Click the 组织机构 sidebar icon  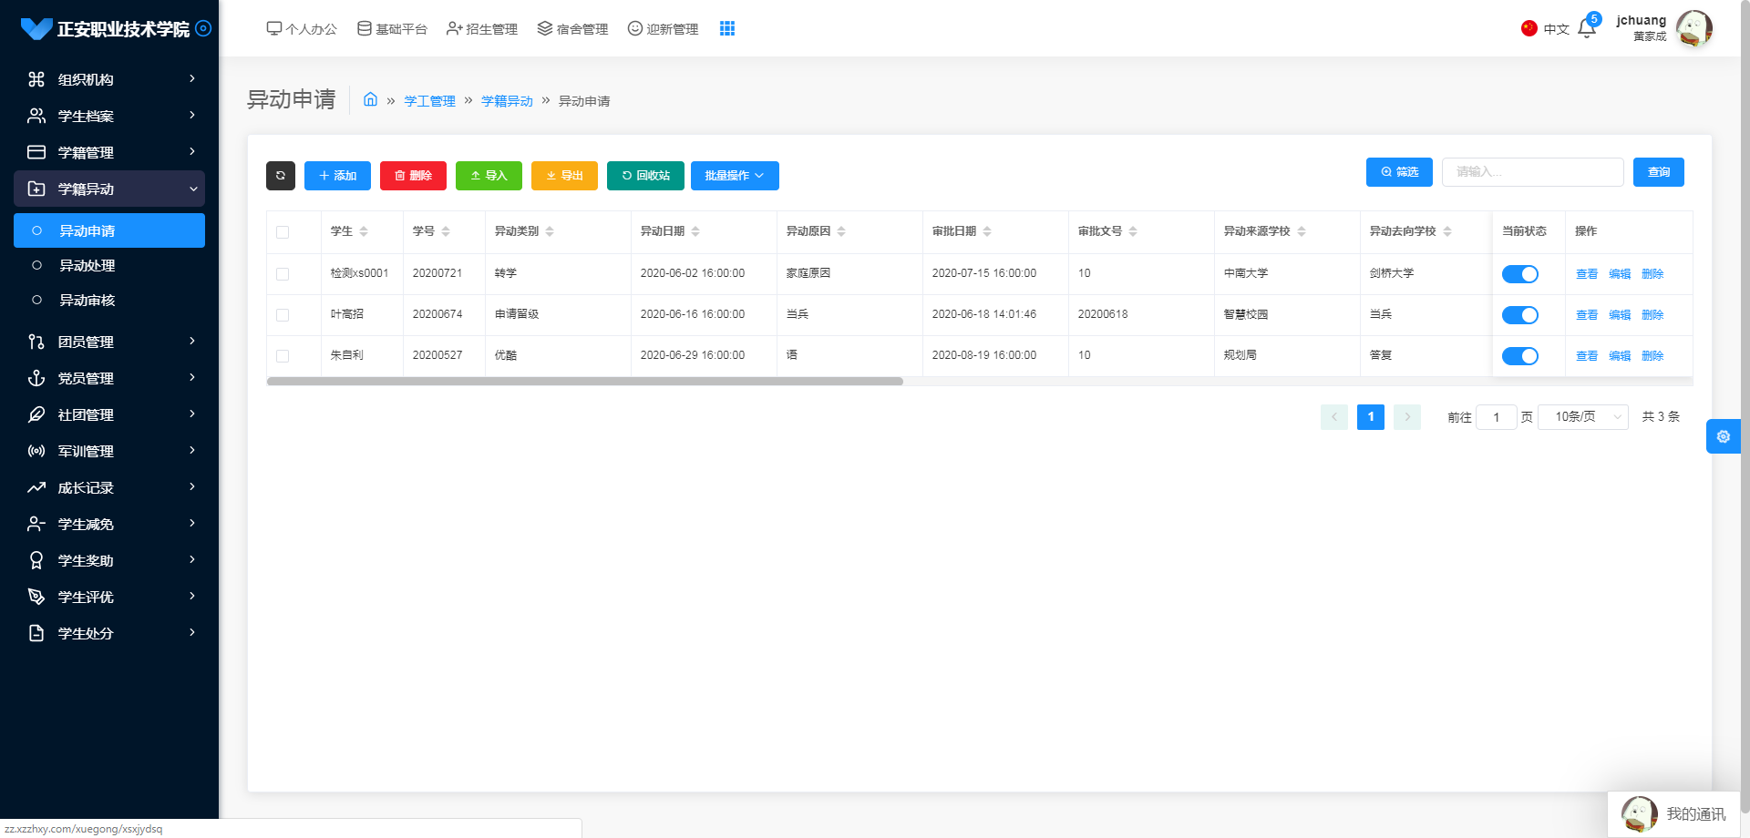[36, 79]
